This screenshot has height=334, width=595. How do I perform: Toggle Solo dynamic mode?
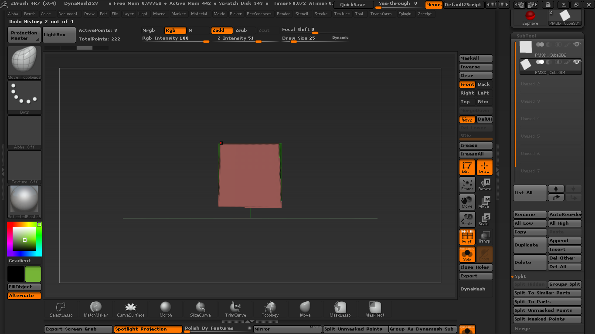[467, 254]
